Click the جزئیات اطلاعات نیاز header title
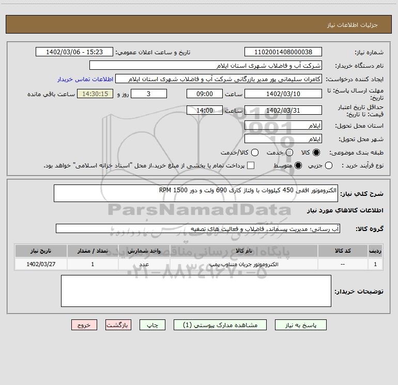This screenshot has height=385, width=398. pyautogui.click(x=353, y=25)
